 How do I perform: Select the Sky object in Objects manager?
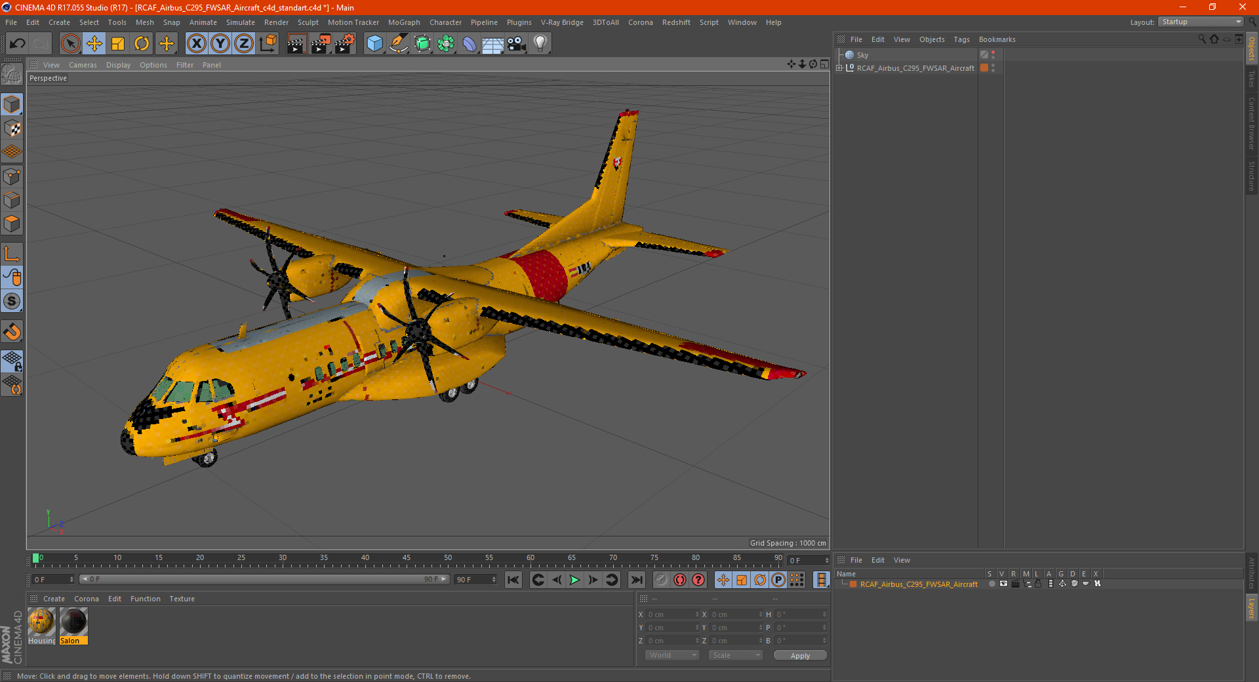(862, 55)
